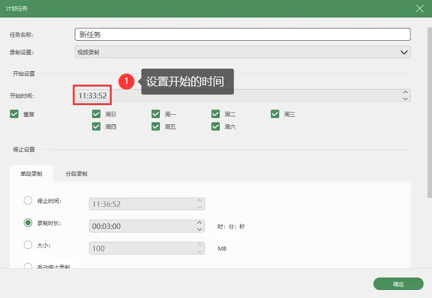The height and width of the screenshot is (298, 432).
Task: Increase 大小 value with up arrow
Action: [199, 245]
